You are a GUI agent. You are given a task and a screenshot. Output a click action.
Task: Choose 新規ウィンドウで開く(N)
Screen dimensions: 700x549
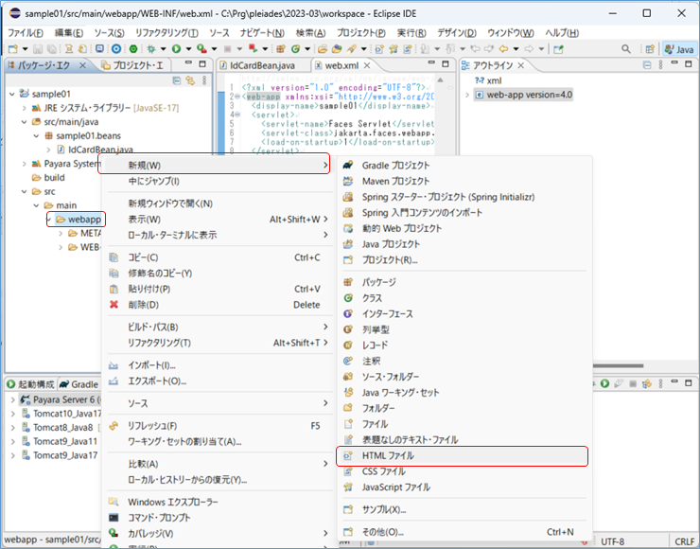[x=219, y=204]
